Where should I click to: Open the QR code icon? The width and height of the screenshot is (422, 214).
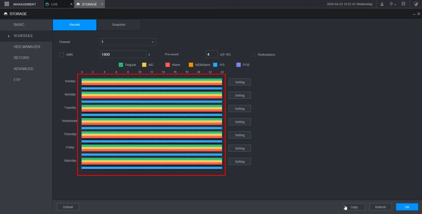click(x=403, y=4)
